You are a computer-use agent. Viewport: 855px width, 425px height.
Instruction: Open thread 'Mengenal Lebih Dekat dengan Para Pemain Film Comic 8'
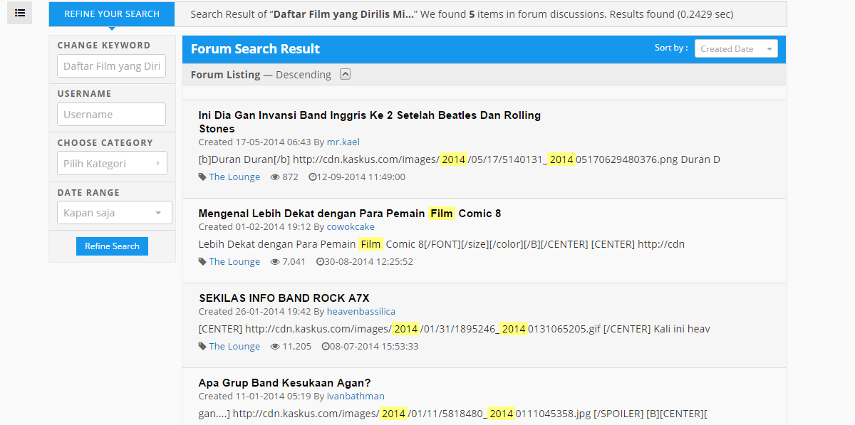(x=350, y=214)
